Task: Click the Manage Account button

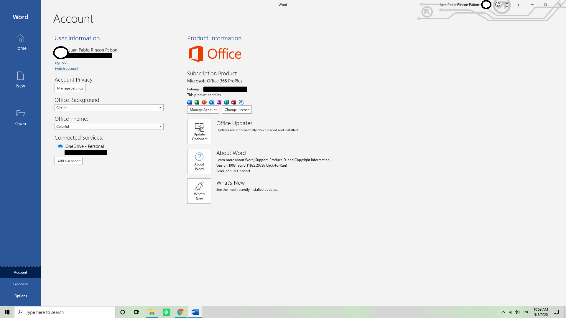Action: click(203, 110)
